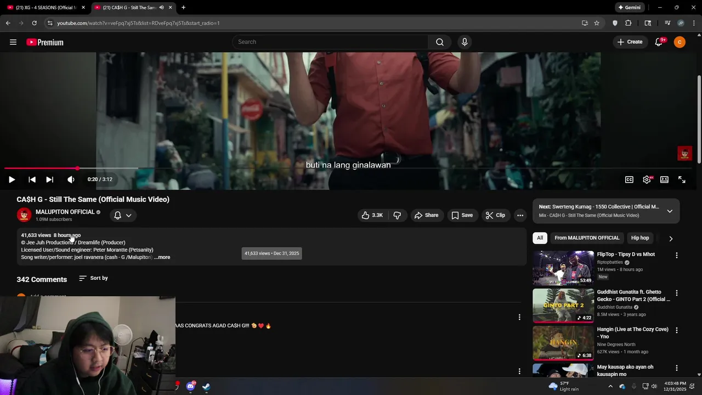Open Discord from the taskbar
Screen dimensions: 702x395
click(x=190, y=386)
